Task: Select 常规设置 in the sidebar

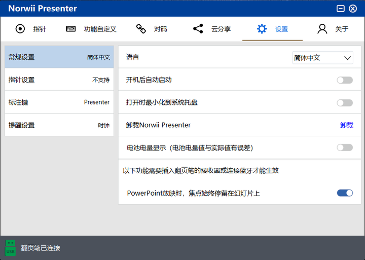Action: (x=59, y=57)
